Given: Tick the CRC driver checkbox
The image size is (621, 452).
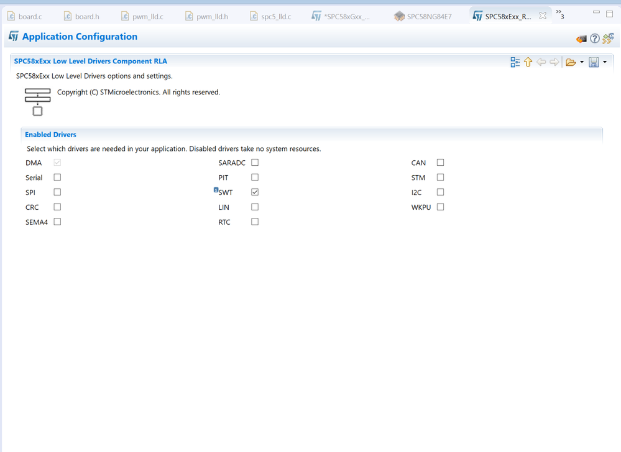Looking at the screenshot, I should [57, 207].
